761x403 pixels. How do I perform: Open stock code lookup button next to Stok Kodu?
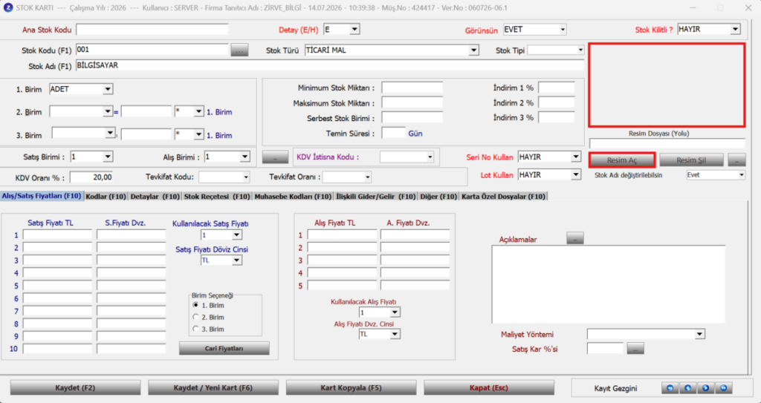240,50
